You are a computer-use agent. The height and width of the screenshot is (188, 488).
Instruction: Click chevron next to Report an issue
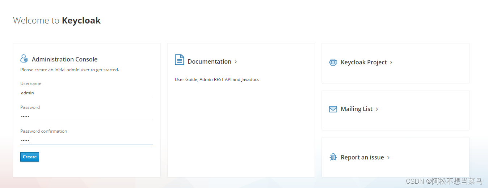[x=388, y=158]
